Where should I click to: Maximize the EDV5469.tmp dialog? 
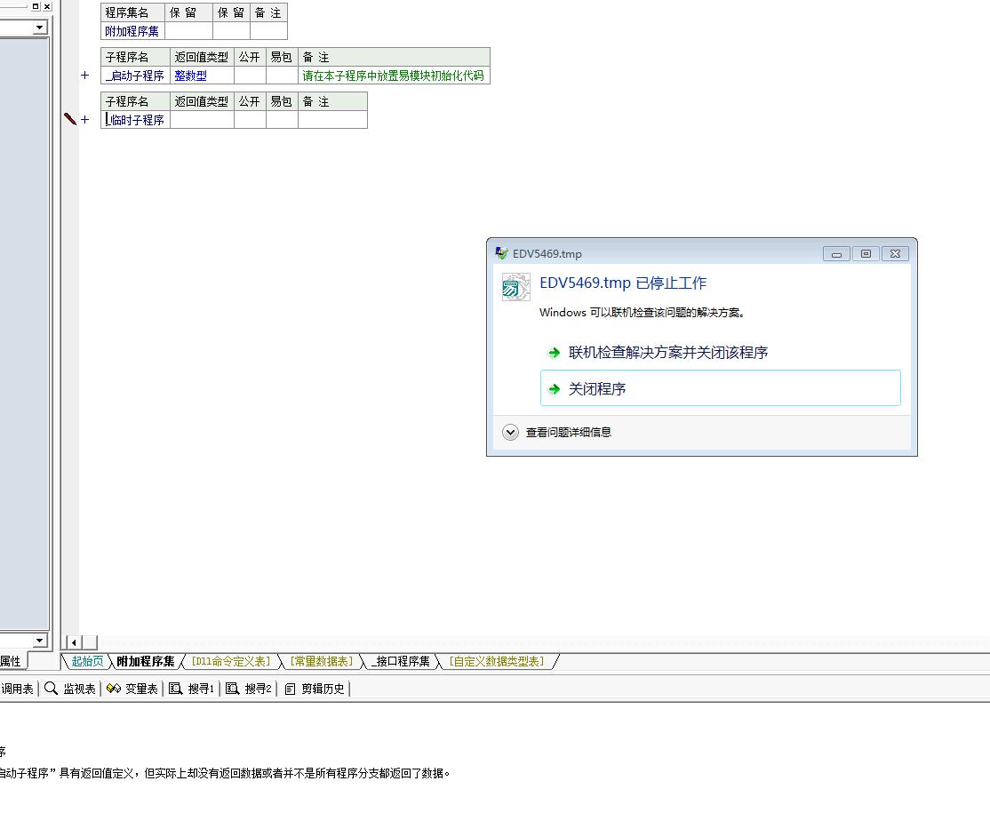866,254
